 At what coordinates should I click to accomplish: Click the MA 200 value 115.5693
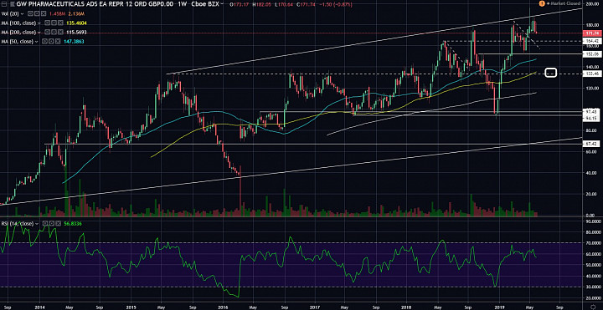[76, 32]
